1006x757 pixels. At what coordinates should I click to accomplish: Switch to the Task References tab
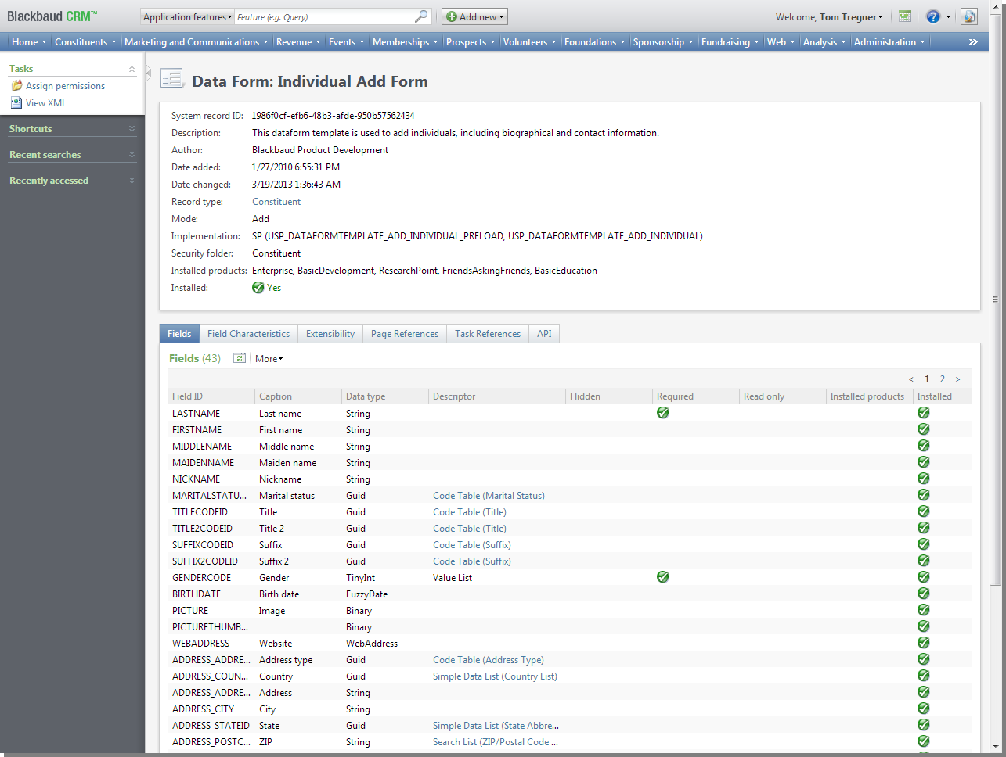tap(488, 334)
